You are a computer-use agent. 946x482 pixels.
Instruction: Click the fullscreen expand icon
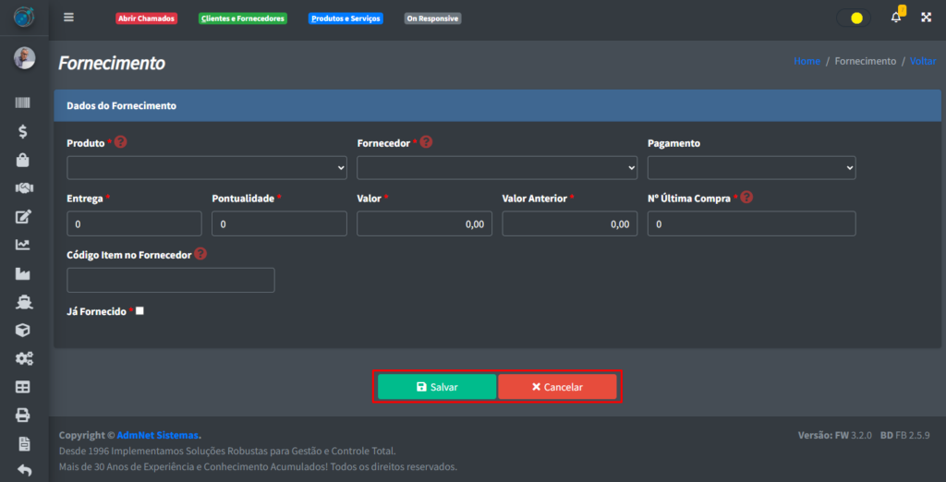pos(926,18)
